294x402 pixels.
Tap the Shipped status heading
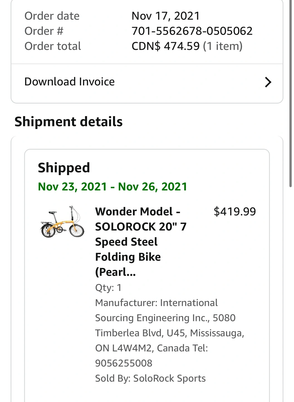pos(64,168)
